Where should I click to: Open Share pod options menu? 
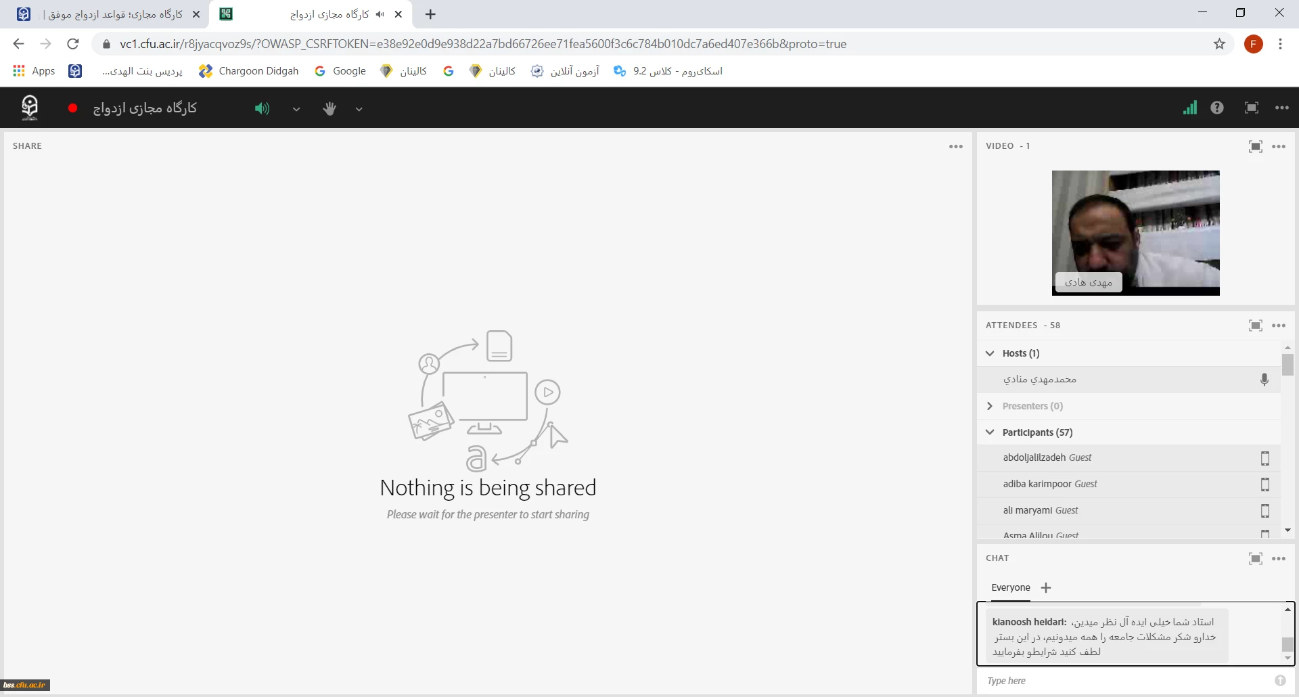955,146
